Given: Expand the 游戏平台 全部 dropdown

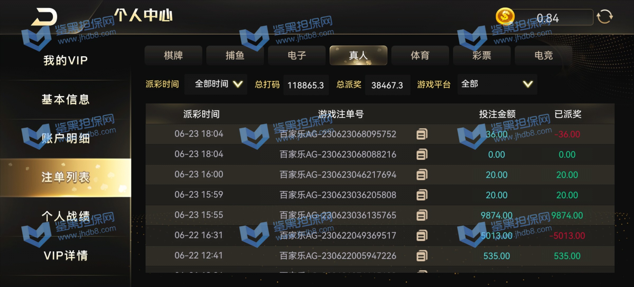Looking at the screenshot, I should pos(497,84).
